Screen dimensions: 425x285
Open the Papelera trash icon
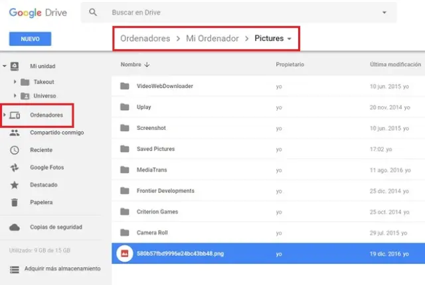(x=15, y=202)
